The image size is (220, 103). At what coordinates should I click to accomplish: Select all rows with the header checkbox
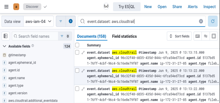tap(77, 45)
